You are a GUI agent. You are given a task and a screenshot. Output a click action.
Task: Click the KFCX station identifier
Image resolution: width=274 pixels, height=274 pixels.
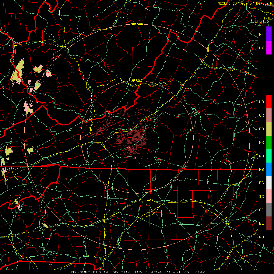(x=156, y=272)
